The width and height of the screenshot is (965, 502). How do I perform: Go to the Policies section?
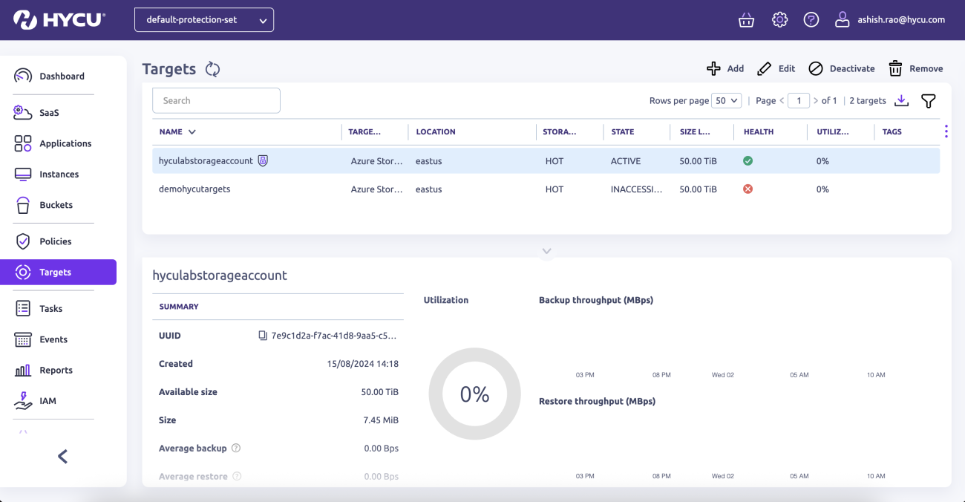[x=56, y=241]
